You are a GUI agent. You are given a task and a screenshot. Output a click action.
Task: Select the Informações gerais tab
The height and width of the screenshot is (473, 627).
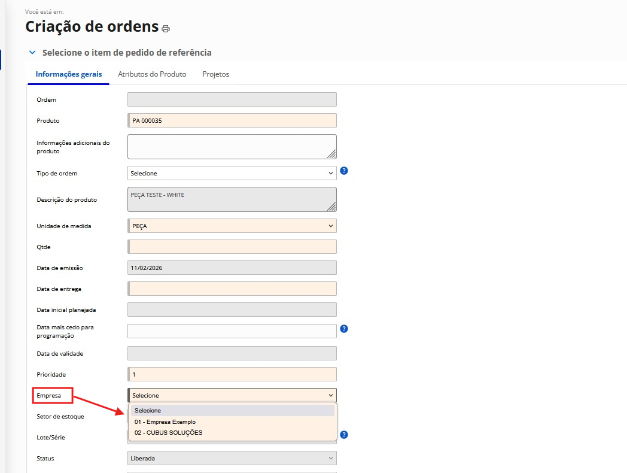click(69, 74)
